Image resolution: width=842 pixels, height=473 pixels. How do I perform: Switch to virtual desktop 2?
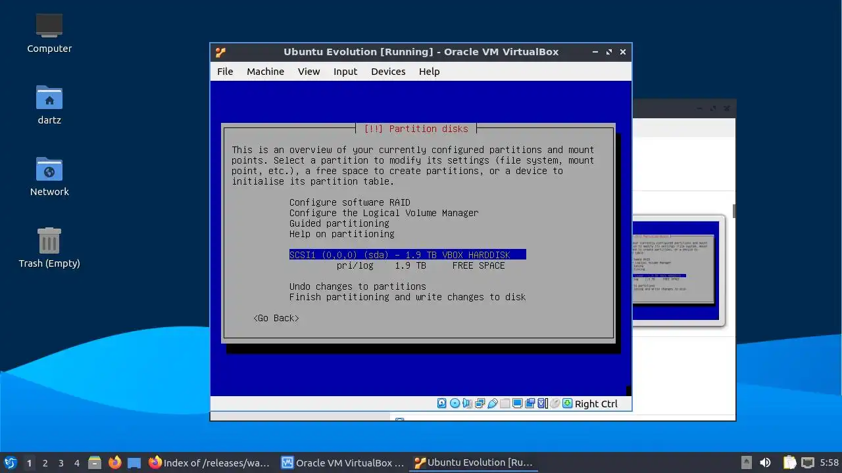point(45,463)
